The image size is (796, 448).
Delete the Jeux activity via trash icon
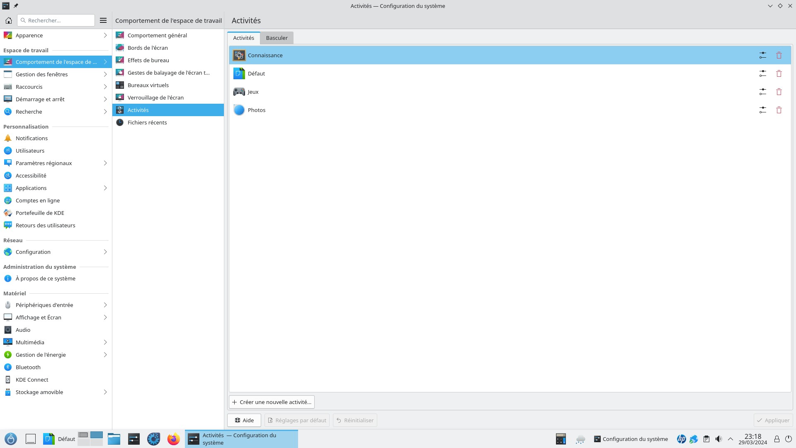[779, 92]
